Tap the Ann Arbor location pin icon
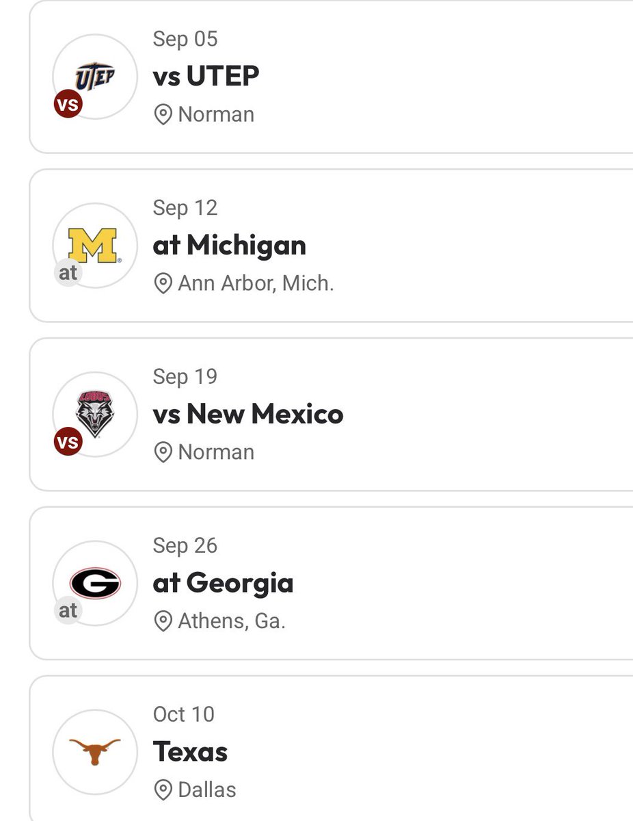This screenshot has width=633, height=821. (163, 283)
